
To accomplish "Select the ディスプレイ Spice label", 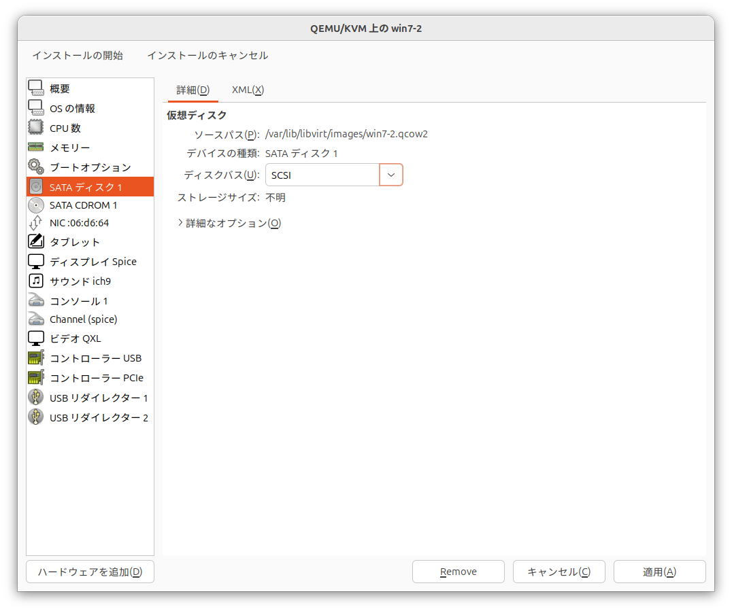I will coord(93,262).
